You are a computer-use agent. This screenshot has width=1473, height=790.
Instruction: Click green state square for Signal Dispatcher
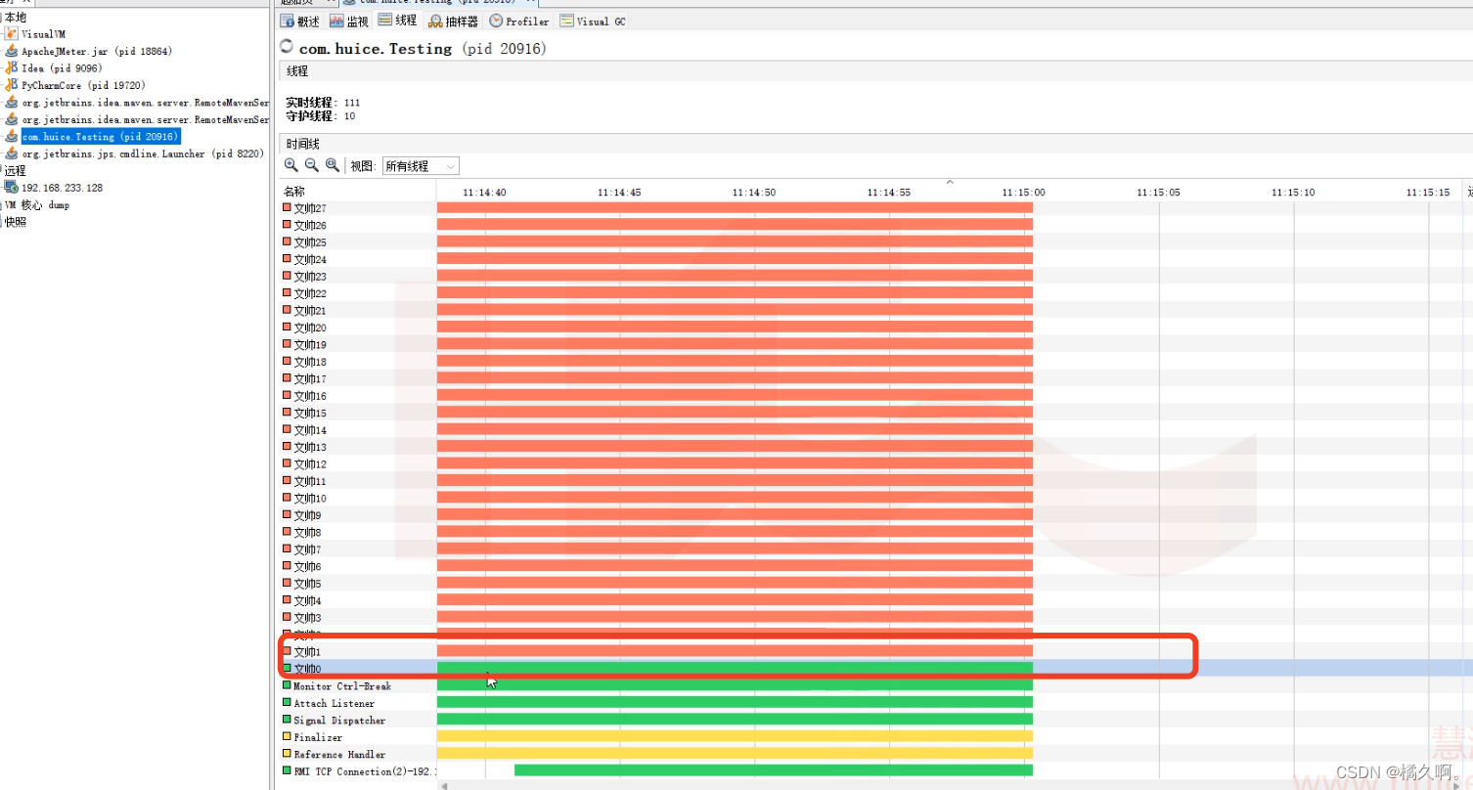287,720
